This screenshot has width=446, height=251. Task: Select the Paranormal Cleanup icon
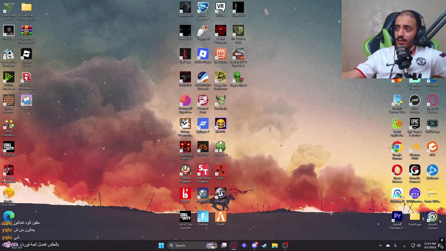(x=185, y=151)
